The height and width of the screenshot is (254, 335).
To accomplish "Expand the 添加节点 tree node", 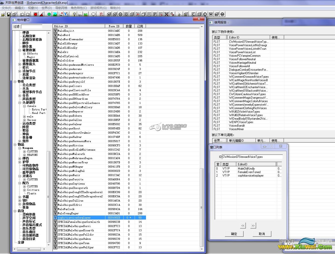I will point(20,71).
